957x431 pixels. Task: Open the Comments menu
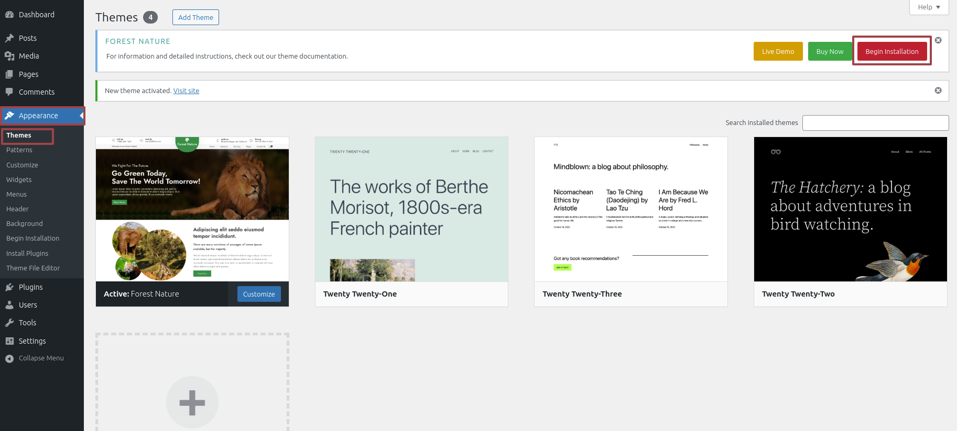tap(42, 92)
